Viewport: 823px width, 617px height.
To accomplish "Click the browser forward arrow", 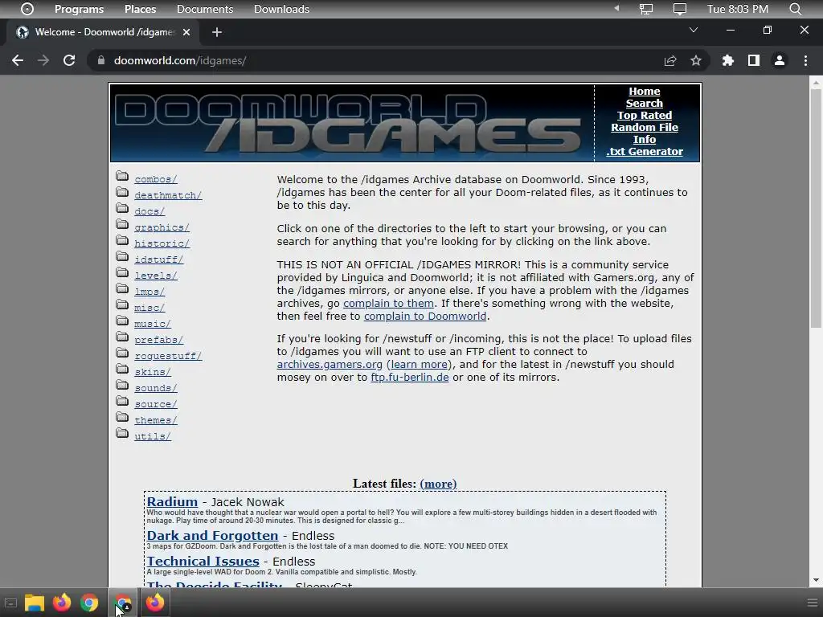I will [x=43, y=60].
